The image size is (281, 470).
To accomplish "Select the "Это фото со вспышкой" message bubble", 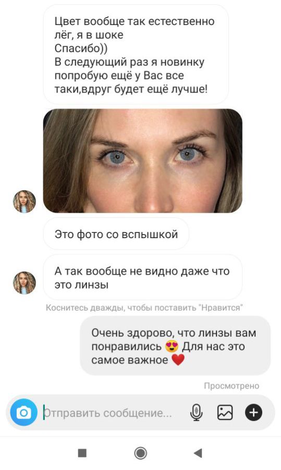I will (116, 234).
